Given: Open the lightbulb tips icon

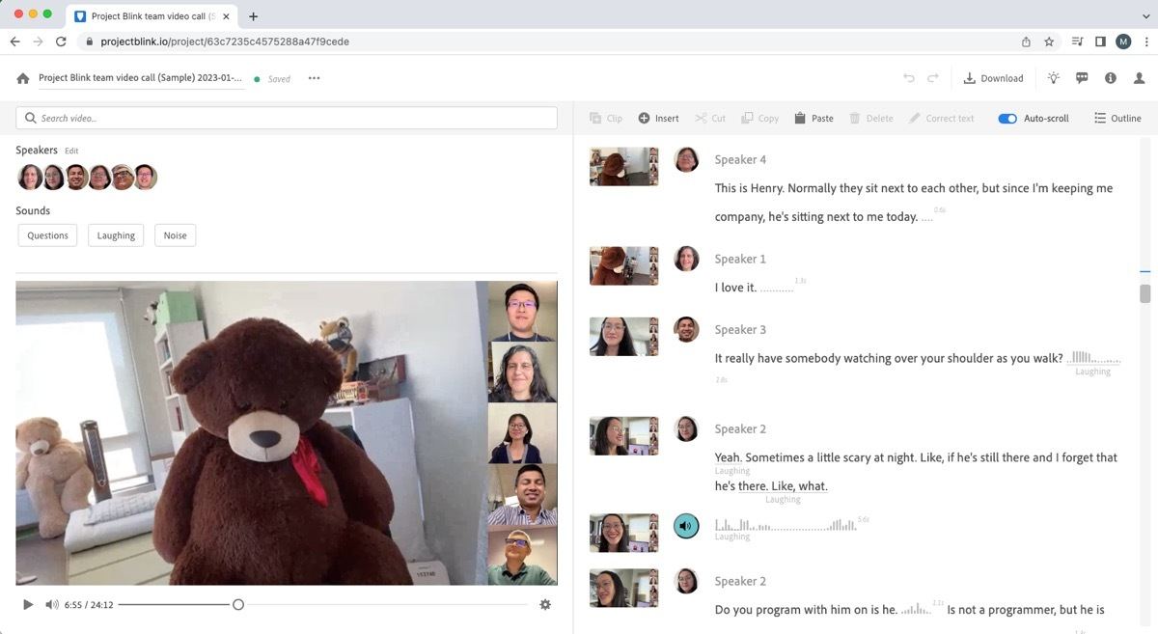Looking at the screenshot, I should coord(1054,78).
